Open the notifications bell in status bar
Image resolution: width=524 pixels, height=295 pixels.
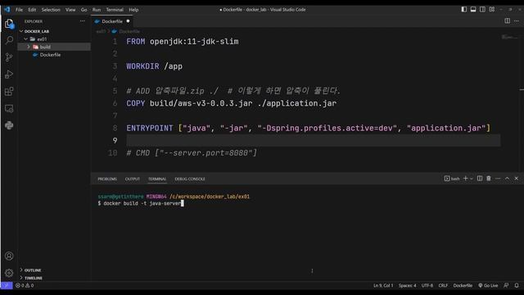point(517,285)
